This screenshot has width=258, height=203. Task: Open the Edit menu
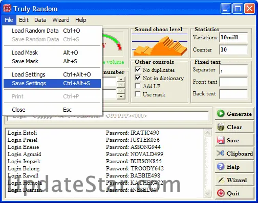click(x=24, y=20)
